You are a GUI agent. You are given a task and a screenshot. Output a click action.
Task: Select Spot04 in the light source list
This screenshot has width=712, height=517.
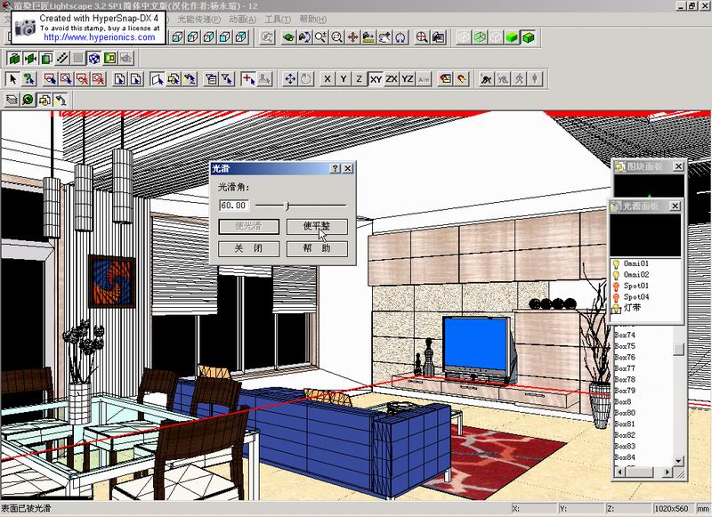[x=636, y=297]
